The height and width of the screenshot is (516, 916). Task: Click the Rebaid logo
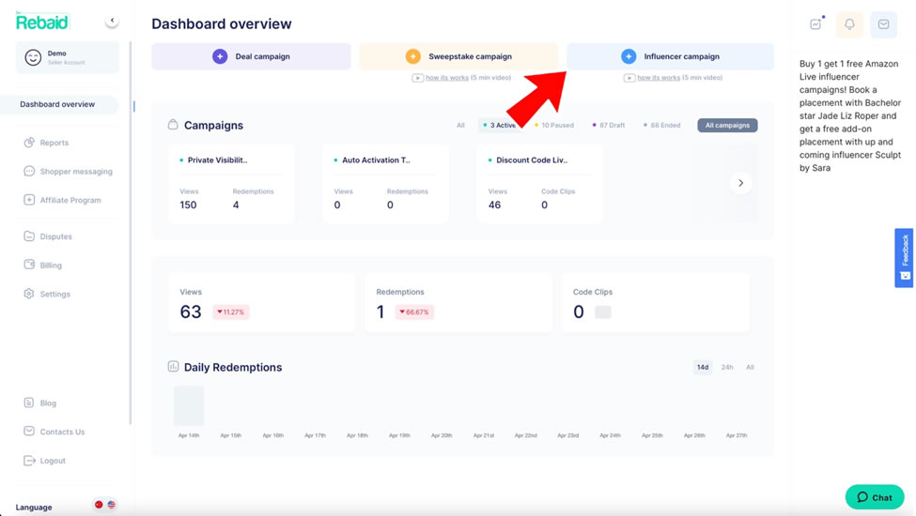click(x=42, y=22)
